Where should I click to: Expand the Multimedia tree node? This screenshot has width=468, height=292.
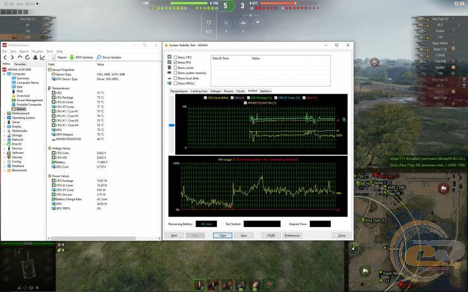point(4,131)
